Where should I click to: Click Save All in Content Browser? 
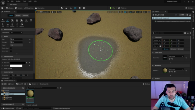pos(19,84)
